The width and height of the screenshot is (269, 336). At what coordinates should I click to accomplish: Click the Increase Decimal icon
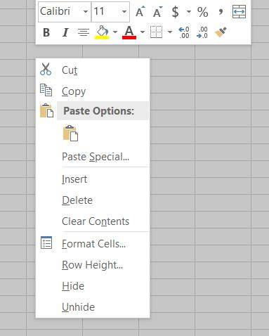tap(184, 32)
